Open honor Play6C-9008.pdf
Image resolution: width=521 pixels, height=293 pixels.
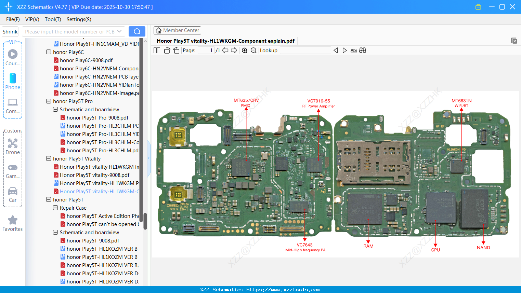(x=86, y=60)
